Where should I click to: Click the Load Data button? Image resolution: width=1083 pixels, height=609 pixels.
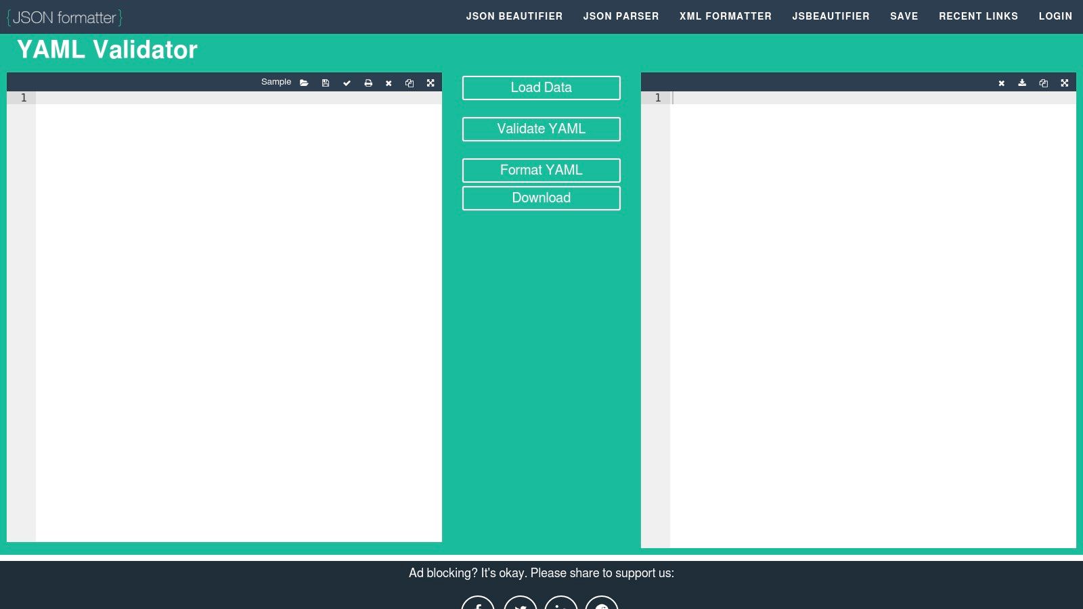pos(541,87)
